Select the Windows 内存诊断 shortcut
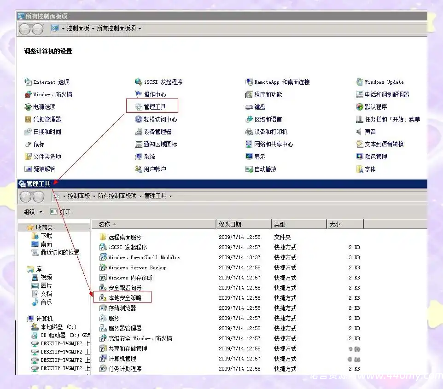The image size is (443, 389). tap(126, 278)
